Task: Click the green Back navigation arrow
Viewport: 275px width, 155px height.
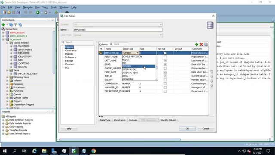Action: (38, 12)
